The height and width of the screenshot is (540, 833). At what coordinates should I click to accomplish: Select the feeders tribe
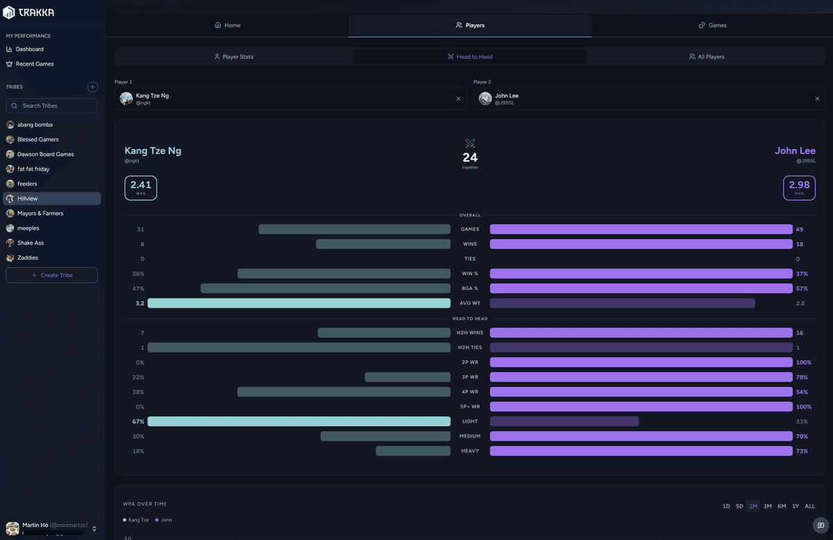pyautogui.click(x=51, y=184)
